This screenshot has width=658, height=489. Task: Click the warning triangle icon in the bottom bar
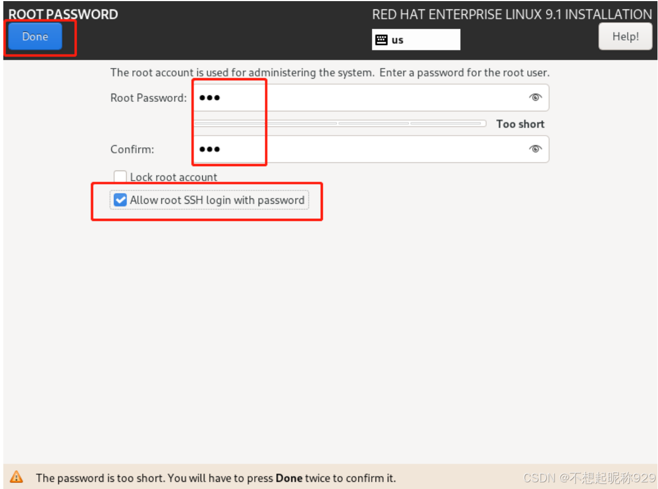tap(17, 477)
